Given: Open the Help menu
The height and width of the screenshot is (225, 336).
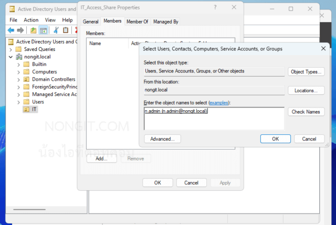Looking at the screenshot, I should (67, 20).
